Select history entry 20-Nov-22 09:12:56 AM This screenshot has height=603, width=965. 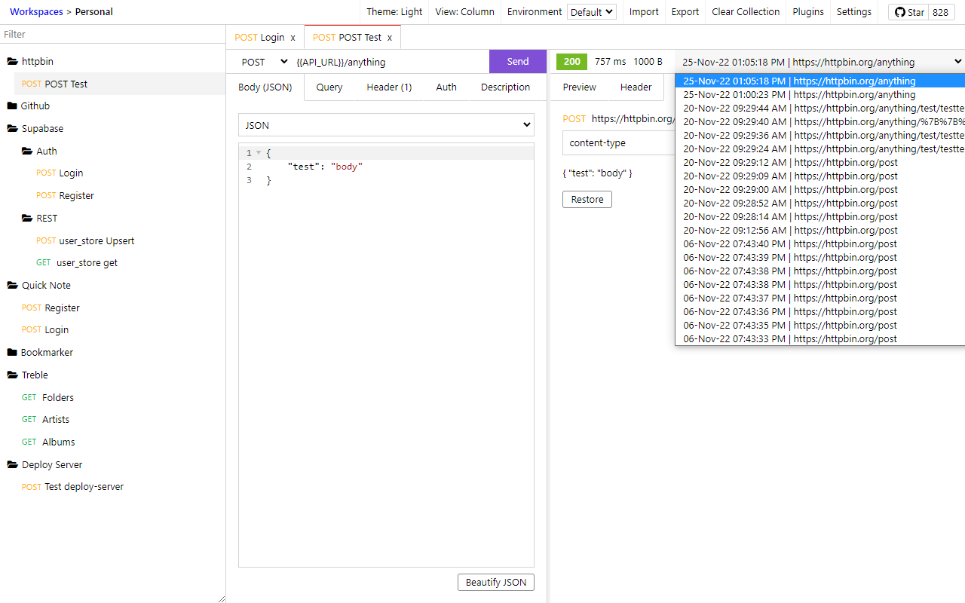(x=820, y=231)
